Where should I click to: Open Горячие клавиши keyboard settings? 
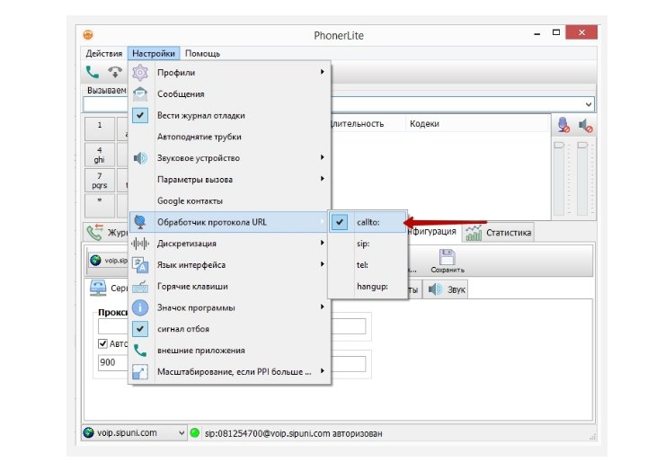[192, 286]
